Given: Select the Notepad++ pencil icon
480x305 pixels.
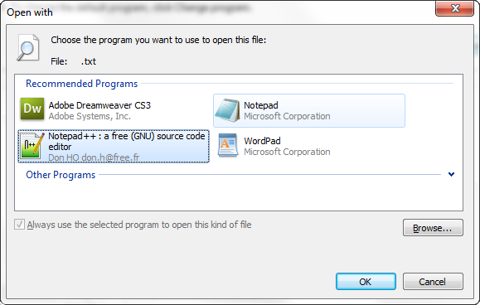Looking at the screenshot, I should coord(32,146).
